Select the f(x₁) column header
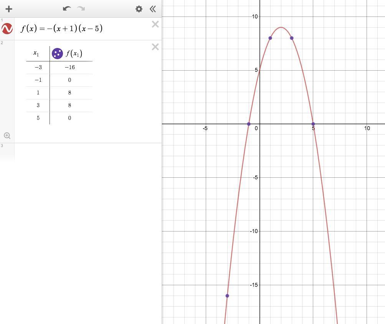This screenshot has height=324, width=385. pos(74,53)
